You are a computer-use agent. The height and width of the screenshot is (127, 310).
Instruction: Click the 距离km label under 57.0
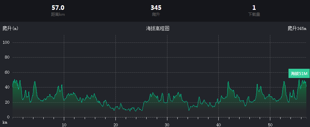pos(58,14)
